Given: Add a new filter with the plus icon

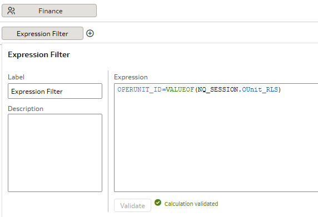Looking at the screenshot, I should [90, 33].
